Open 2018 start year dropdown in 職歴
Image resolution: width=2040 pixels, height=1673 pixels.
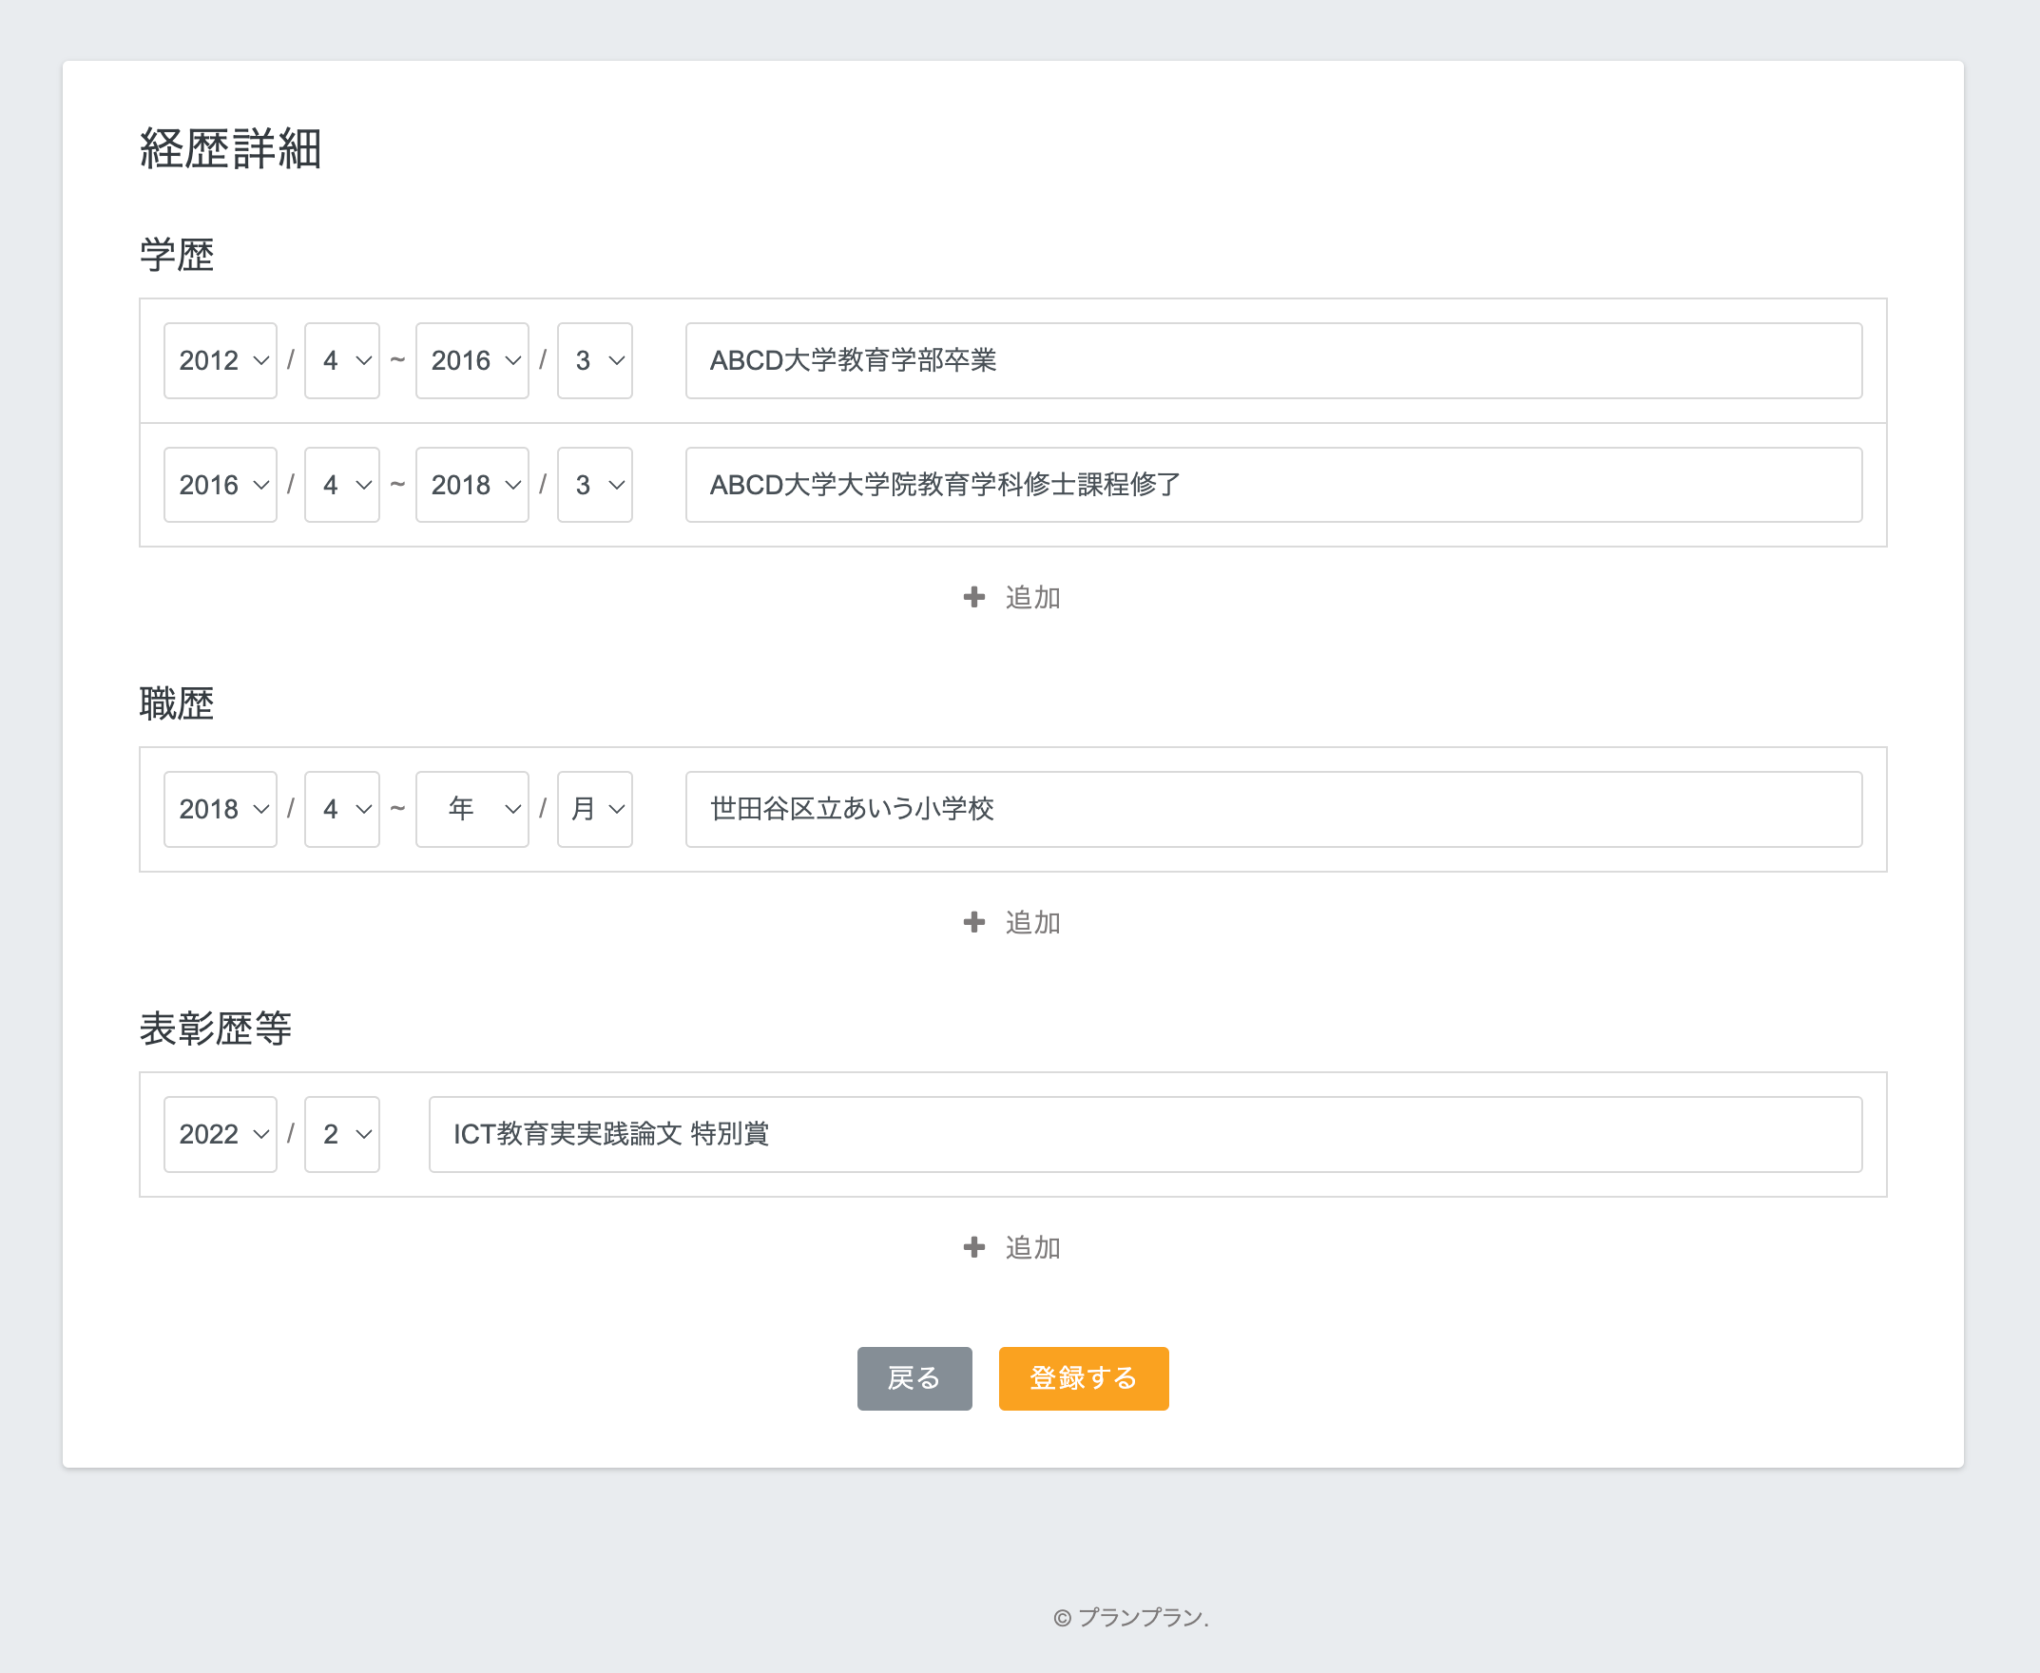[x=221, y=809]
